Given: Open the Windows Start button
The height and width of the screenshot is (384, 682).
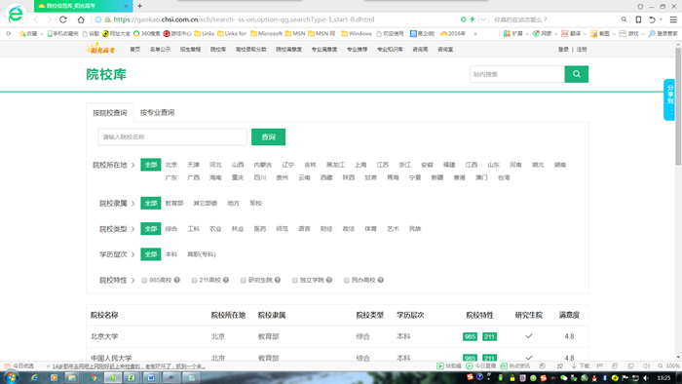Looking at the screenshot, I should 11,377.
